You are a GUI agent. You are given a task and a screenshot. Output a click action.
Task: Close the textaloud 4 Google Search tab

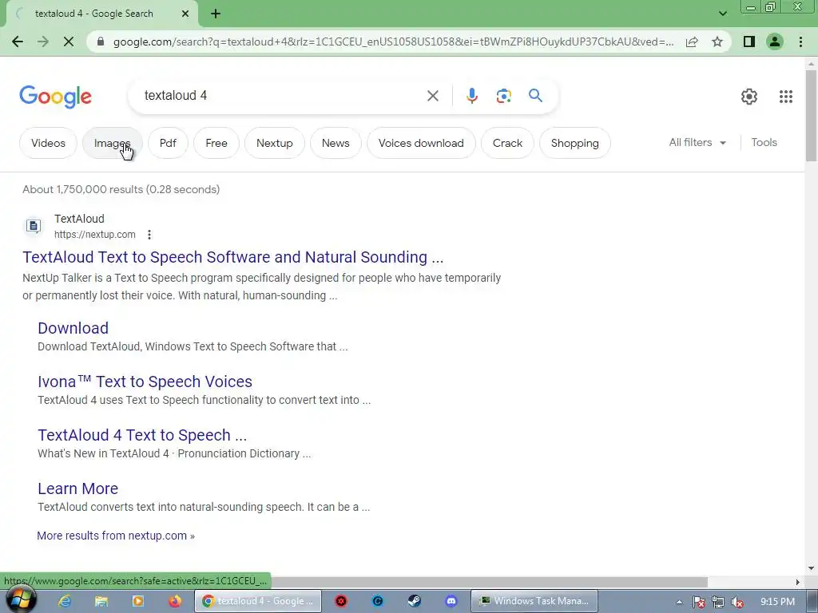point(185,14)
